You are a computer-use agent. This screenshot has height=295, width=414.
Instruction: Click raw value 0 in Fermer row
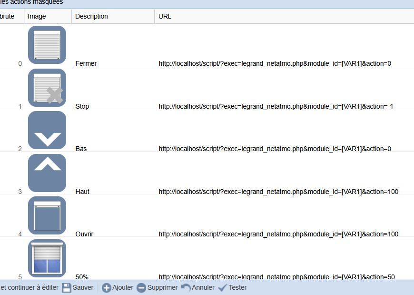point(20,63)
